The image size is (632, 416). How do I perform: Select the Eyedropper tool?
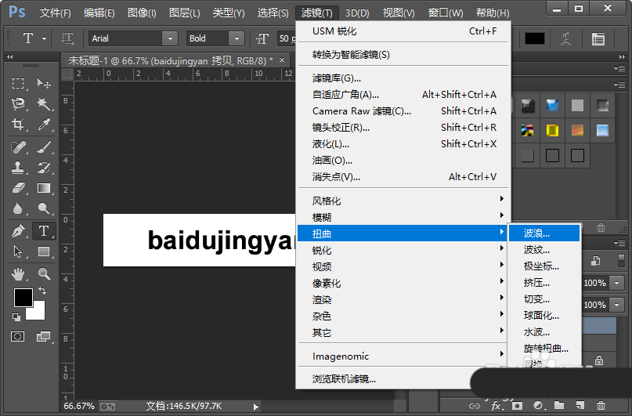click(44, 124)
